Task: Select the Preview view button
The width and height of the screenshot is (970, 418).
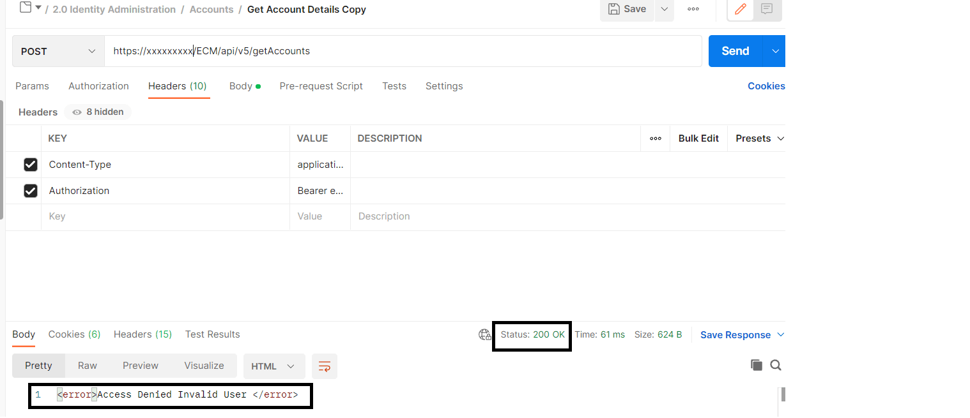Action: pos(141,366)
